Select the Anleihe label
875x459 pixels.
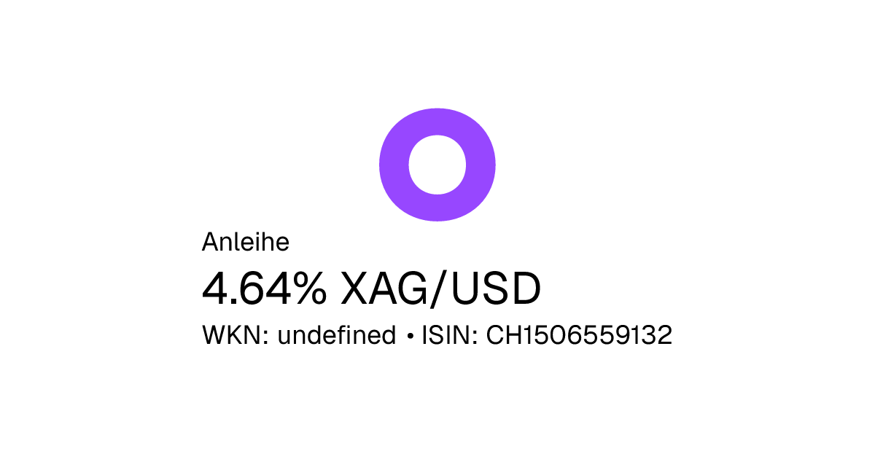pyautogui.click(x=245, y=242)
